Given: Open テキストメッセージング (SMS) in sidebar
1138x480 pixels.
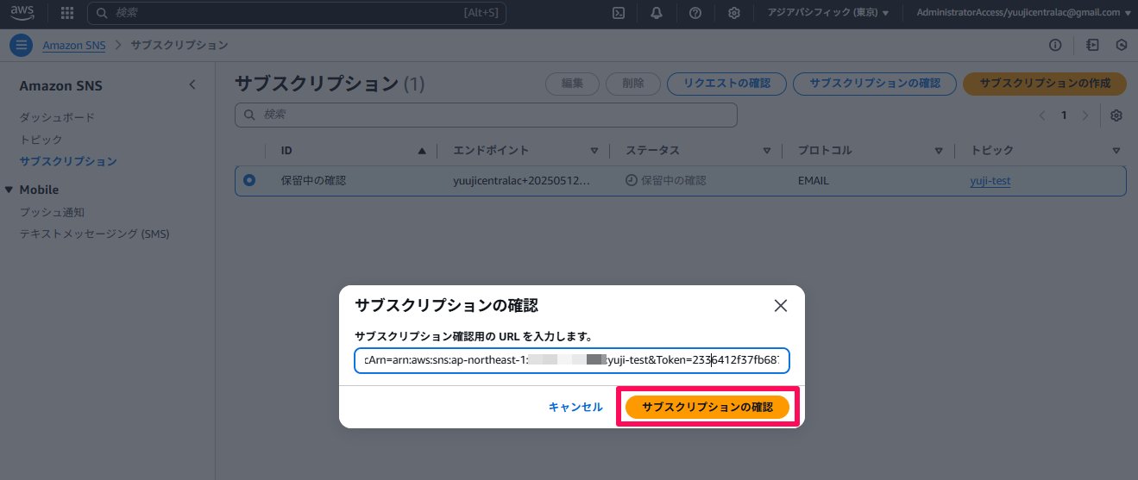Looking at the screenshot, I should 95,234.
